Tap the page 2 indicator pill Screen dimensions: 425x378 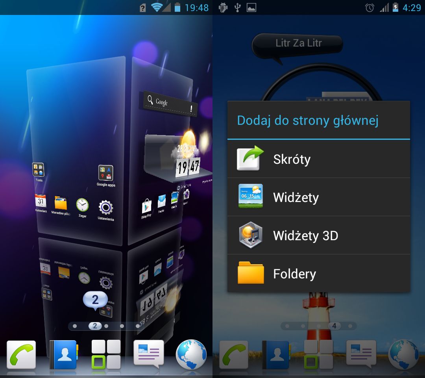point(95,326)
